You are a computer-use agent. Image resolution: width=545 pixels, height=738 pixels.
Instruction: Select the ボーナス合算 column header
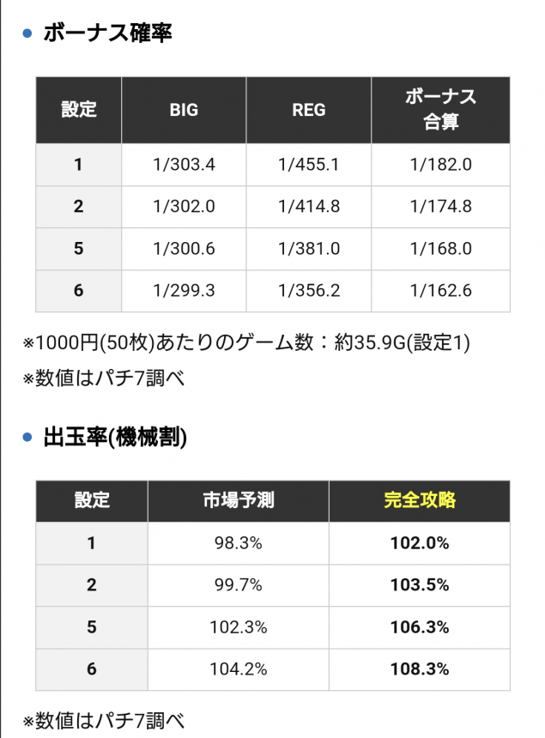tap(440, 110)
